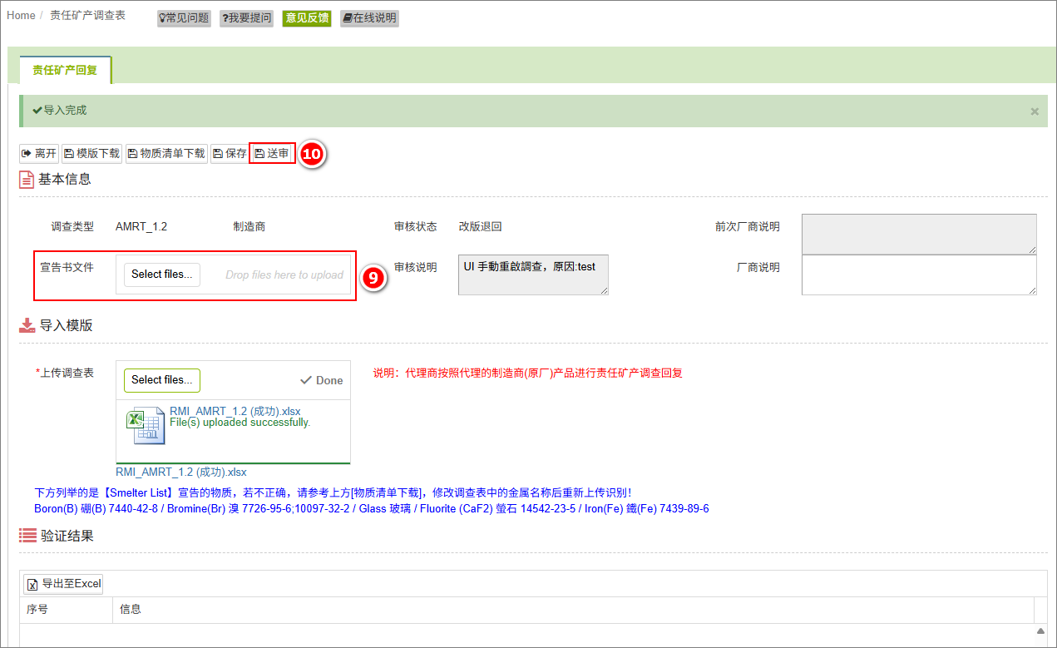Screen dimensions: 1057x648
Task: Click the 审核说明 text area
Action: [532, 275]
